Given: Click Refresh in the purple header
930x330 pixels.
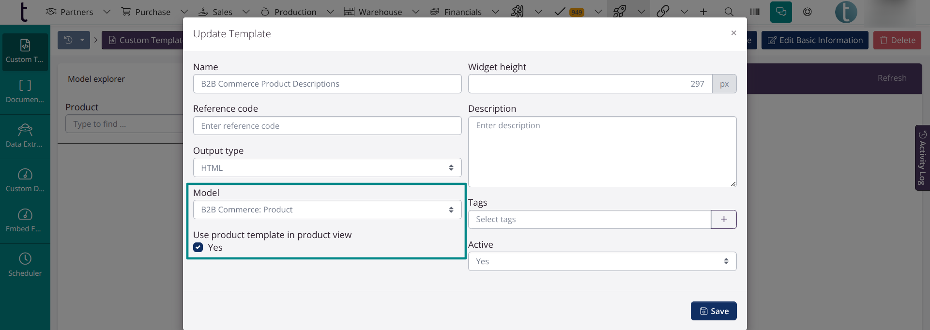Looking at the screenshot, I should [x=892, y=78].
